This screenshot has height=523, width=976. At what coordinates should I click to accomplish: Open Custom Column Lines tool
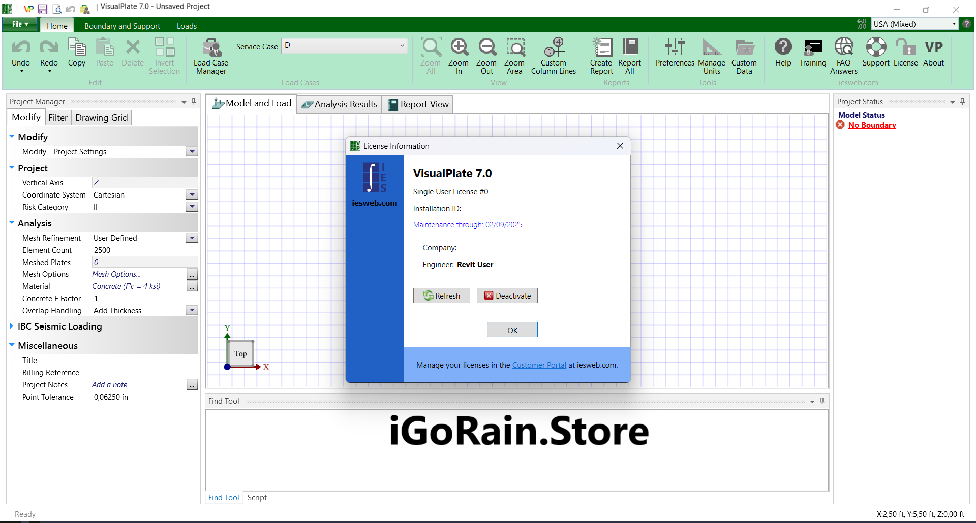point(554,56)
